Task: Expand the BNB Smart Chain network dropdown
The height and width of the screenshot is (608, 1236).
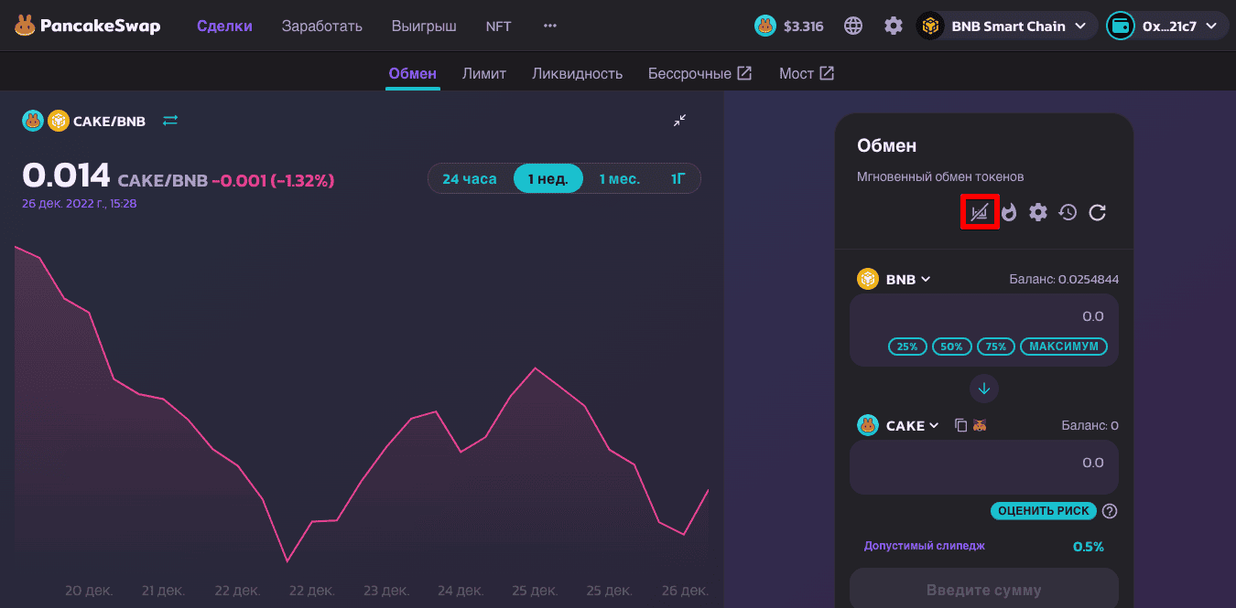Action: (x=1007, y=26)
